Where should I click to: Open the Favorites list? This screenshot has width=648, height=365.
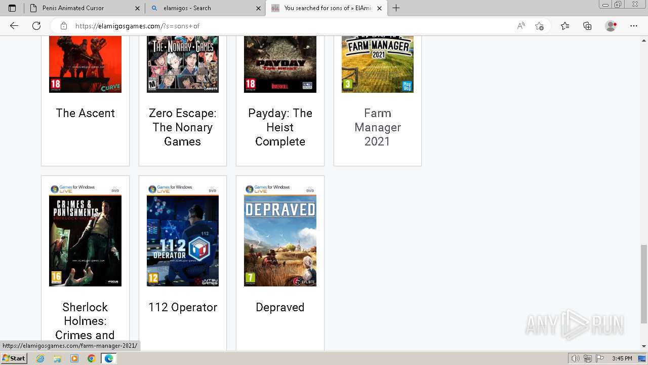[565, 26]
